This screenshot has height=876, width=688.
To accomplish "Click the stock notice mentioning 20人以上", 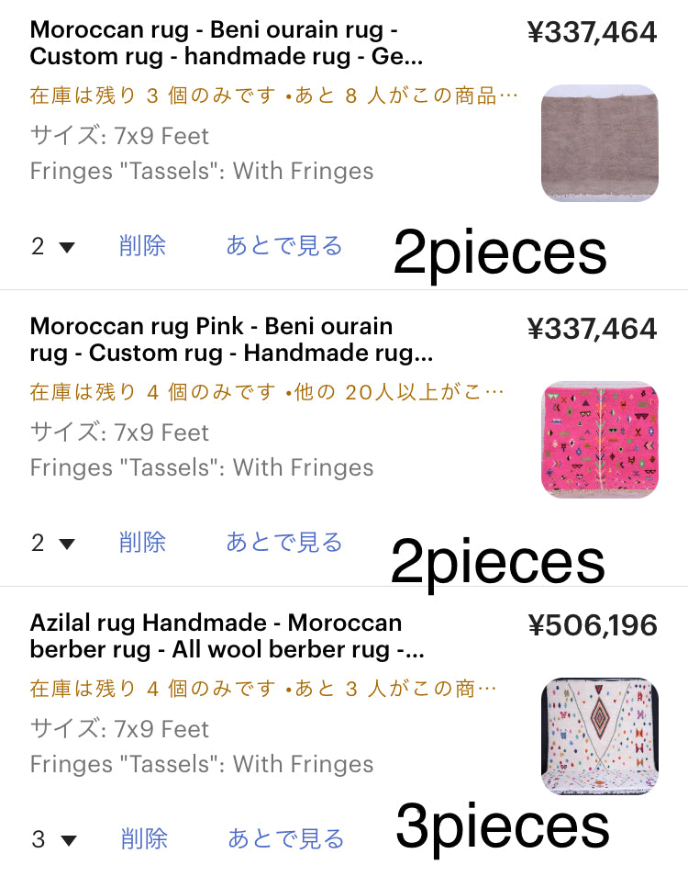I will pos(267,392).
